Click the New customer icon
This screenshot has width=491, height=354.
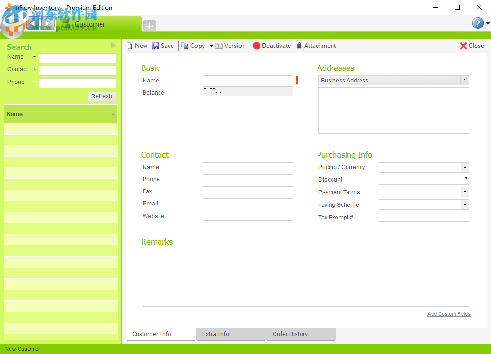tap(130, 46)
